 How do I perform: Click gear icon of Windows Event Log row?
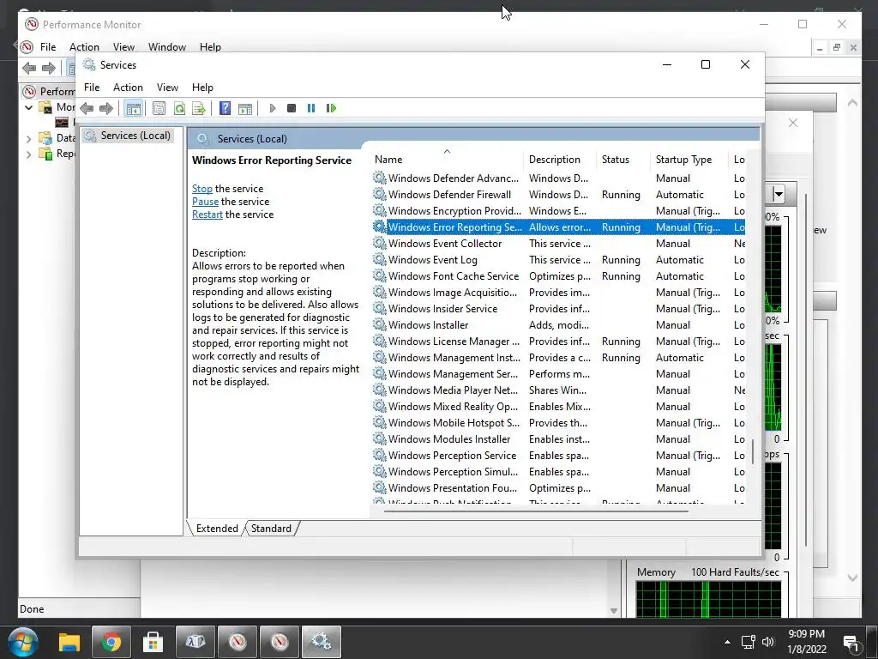coord(380,259)
